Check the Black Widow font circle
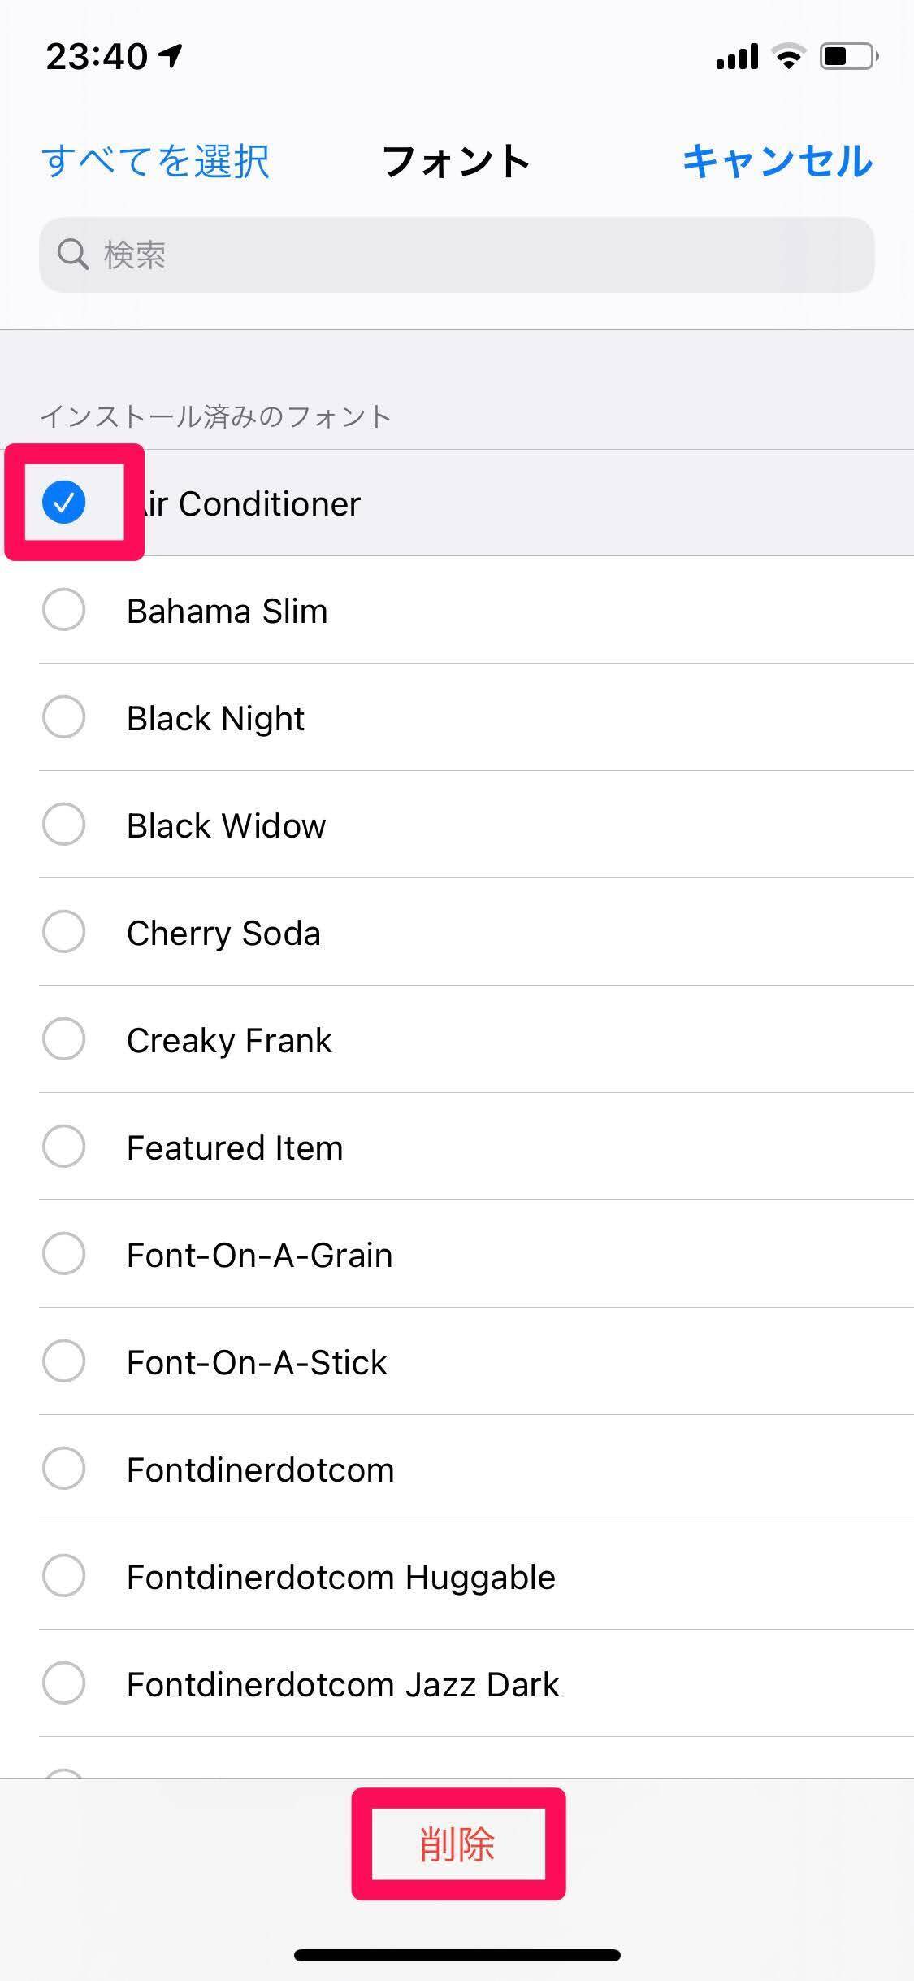This screenshot has width=914, height=1981. (x=63, y=825)
